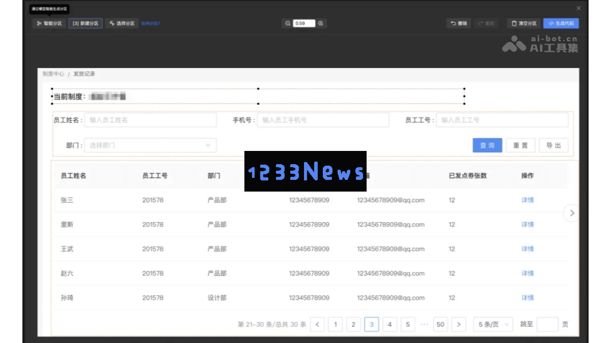
Task: Select pagination page 50
Action: pos(440,324)
